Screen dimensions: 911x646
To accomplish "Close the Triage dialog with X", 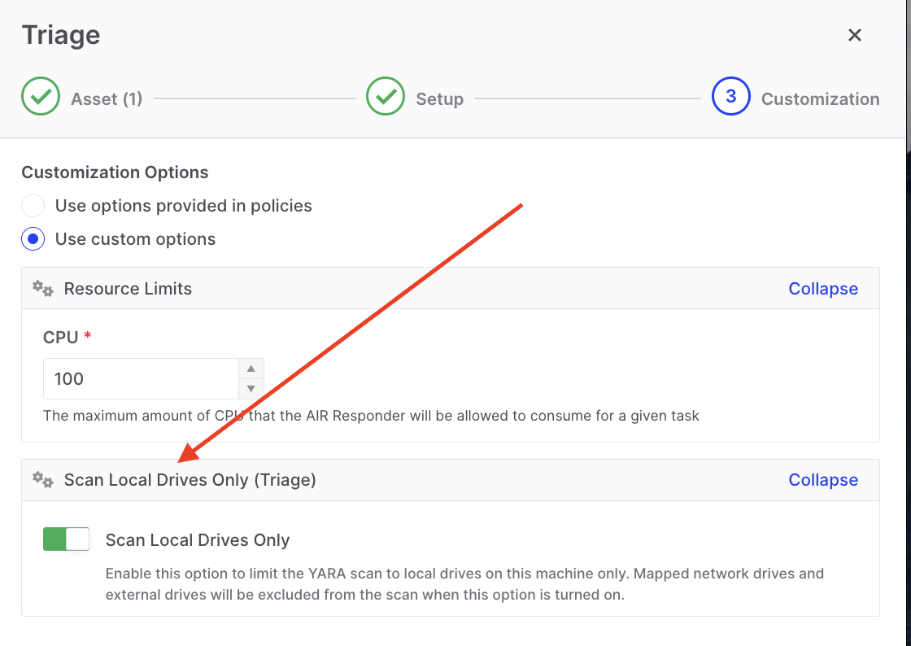I will click(854, 35).
